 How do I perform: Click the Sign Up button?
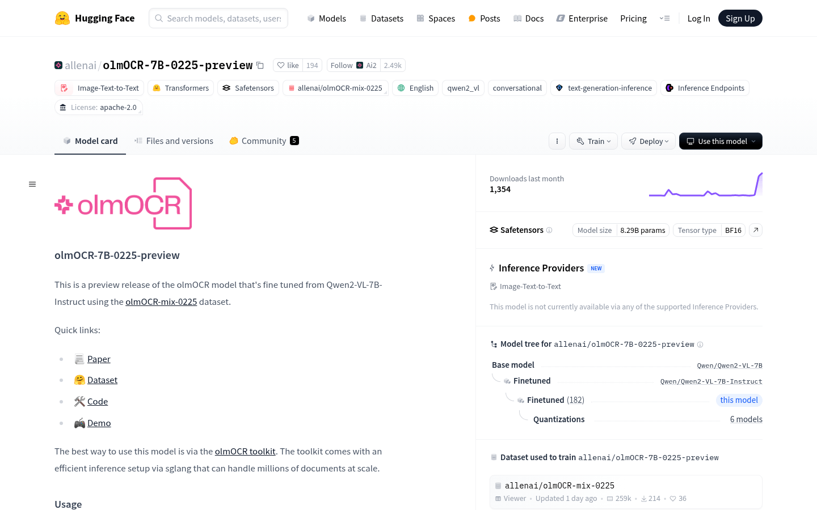pos(740,18)
